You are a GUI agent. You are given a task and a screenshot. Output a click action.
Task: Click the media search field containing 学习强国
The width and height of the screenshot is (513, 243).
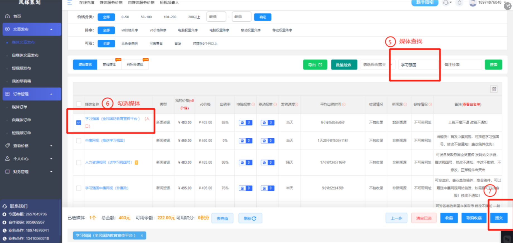pyautogui.click(x=418, y=65)
